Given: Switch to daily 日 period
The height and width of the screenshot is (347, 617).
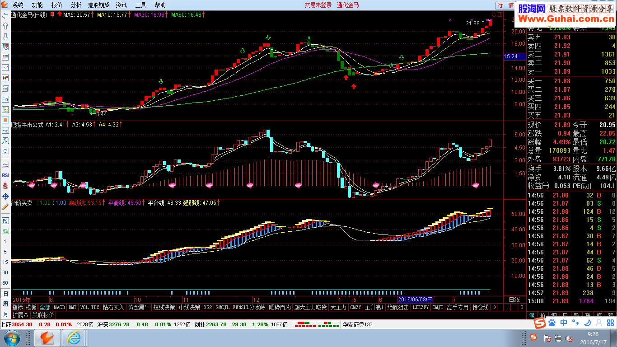Looking at the screenshot, I should pyautogui.click(x=5, y=294).
